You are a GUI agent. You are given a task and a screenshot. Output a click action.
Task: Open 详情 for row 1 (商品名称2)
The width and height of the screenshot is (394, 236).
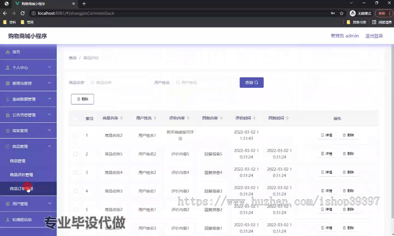tap(327, 135)
